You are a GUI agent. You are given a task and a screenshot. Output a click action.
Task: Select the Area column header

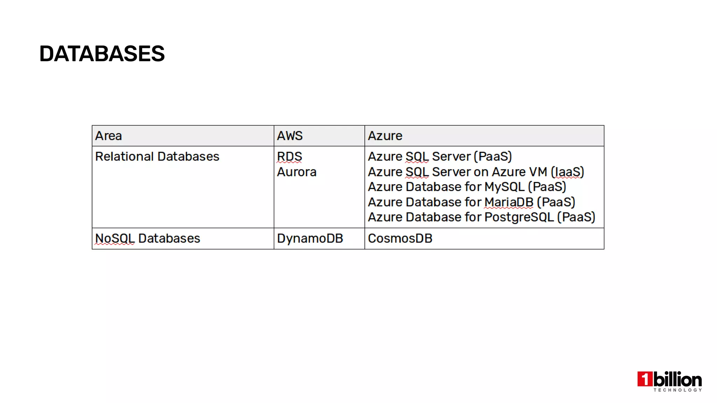pyautogui.click(x=109, y=136)
